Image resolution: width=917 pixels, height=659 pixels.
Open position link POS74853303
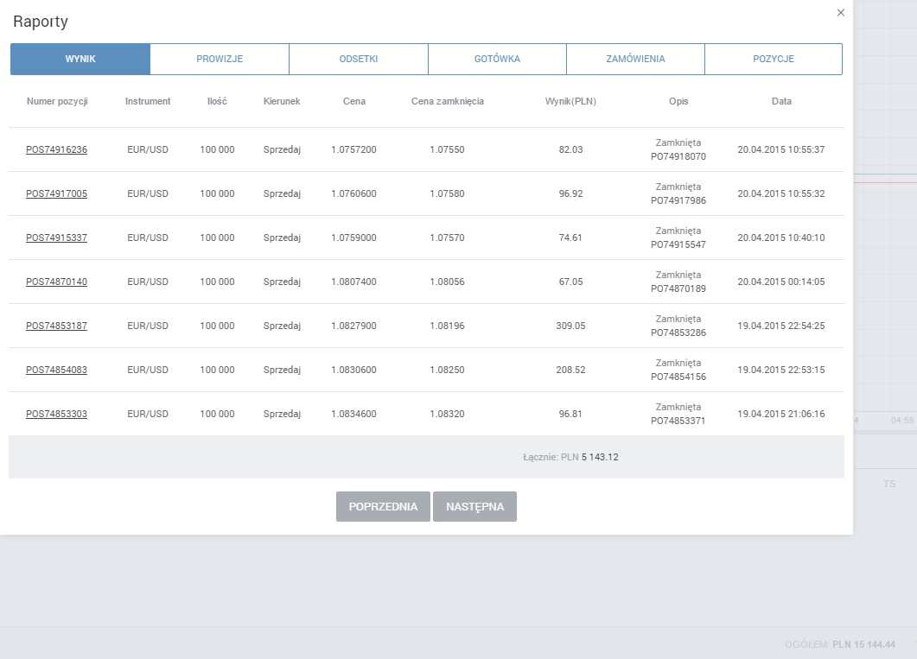[56, 414]
